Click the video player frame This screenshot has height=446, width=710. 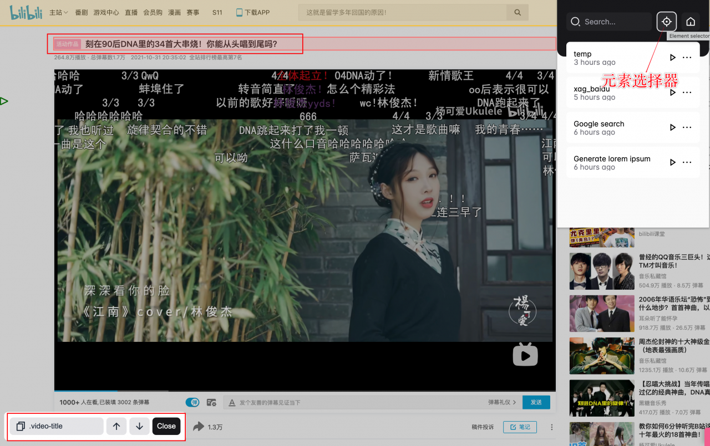[x=305, y=230]
